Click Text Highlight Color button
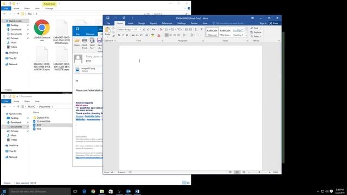The width and height of the screenshot is (347, 195). [152, 35]
